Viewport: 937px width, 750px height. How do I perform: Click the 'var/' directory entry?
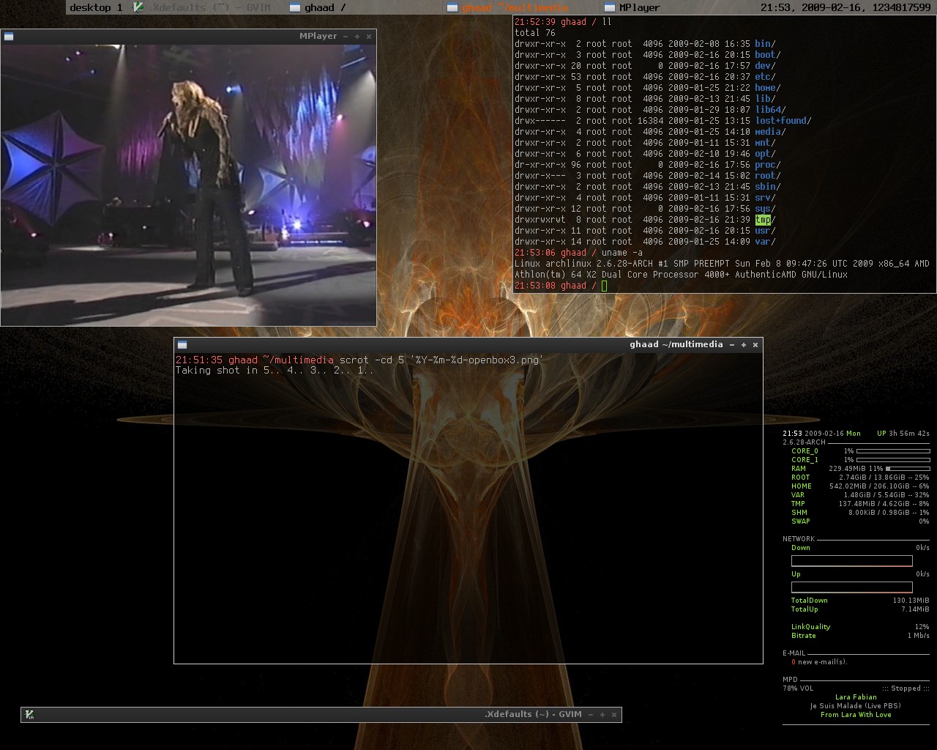(x=765, y=242)
